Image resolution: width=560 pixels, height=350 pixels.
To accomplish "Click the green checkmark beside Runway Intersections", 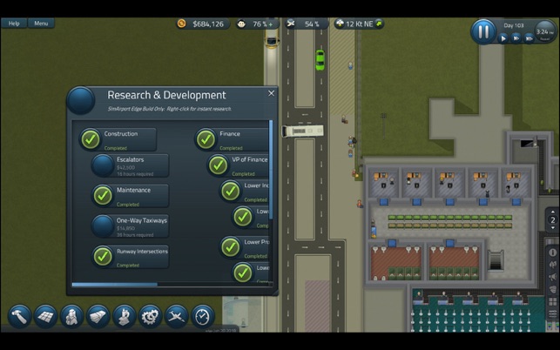I will coord(103,257).
